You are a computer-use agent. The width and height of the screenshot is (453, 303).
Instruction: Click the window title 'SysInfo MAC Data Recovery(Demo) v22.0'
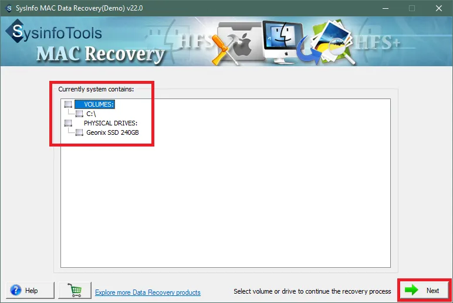point(79,8)
